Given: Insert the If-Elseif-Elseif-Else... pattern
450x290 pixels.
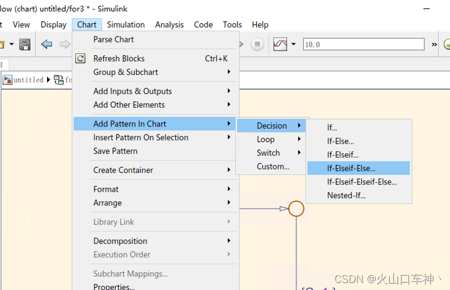Looking at the screenshot, I should [x=358, y=182].
